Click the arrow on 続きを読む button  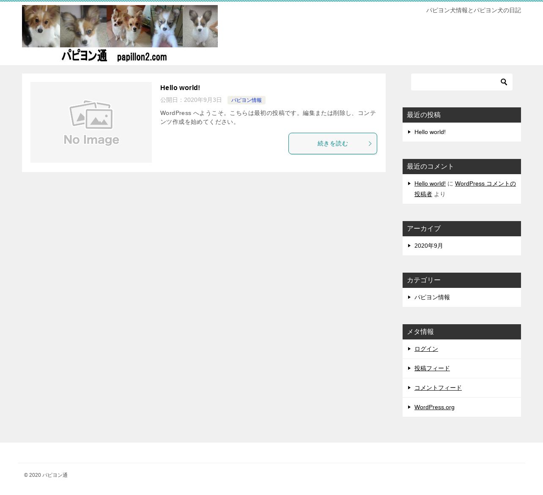coord(370,144)
